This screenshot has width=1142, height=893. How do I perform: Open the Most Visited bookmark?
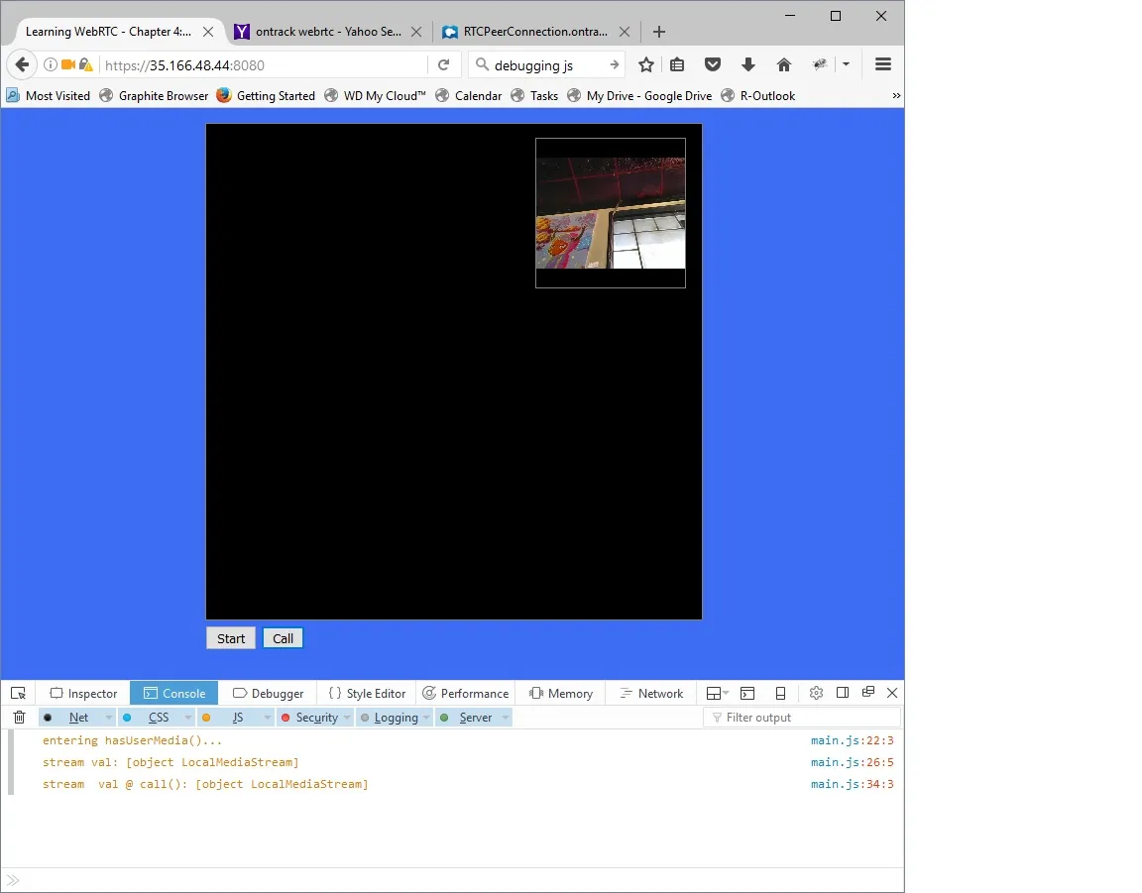tap(48, 95)
